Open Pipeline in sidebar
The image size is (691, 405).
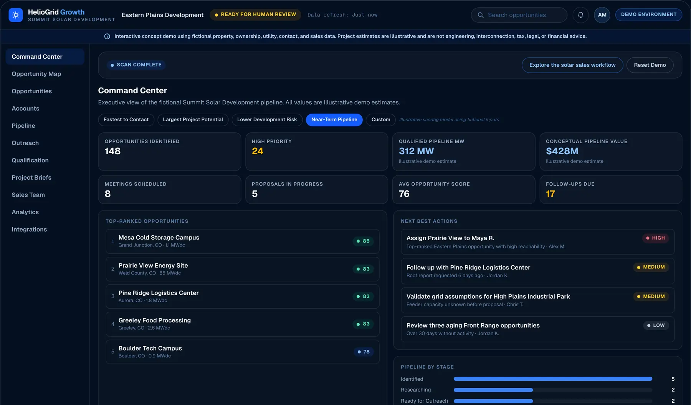point(45,126)
